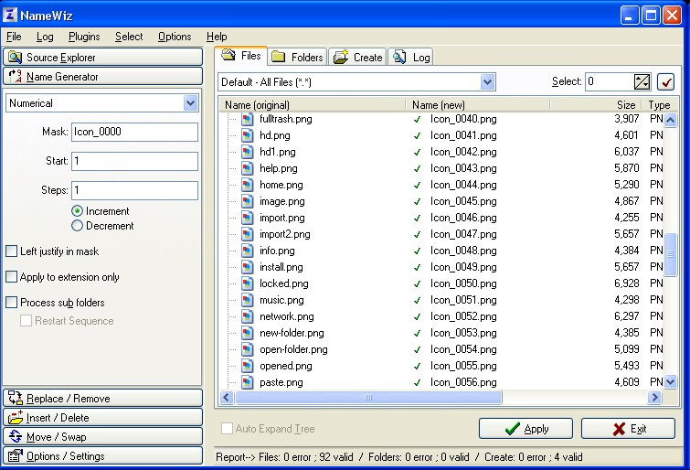Open the Select menu

pyautogui.click(x=129, y=37)
